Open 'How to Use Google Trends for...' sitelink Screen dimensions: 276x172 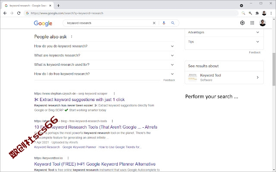pyautogui.click(x=120, y=147)
